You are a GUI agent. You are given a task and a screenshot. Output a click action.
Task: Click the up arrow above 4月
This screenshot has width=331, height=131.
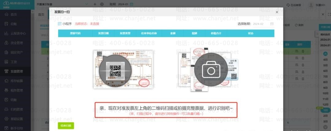(x=325, y=54)
